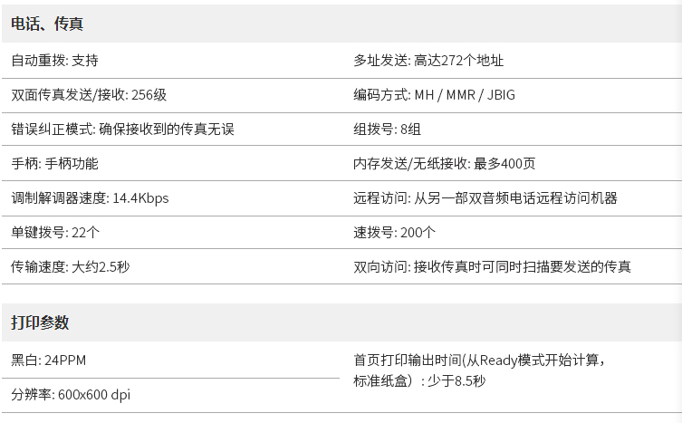
Task: Click the 编码方式 MH / MMR / JBIG entry
Action: point(434,95)
